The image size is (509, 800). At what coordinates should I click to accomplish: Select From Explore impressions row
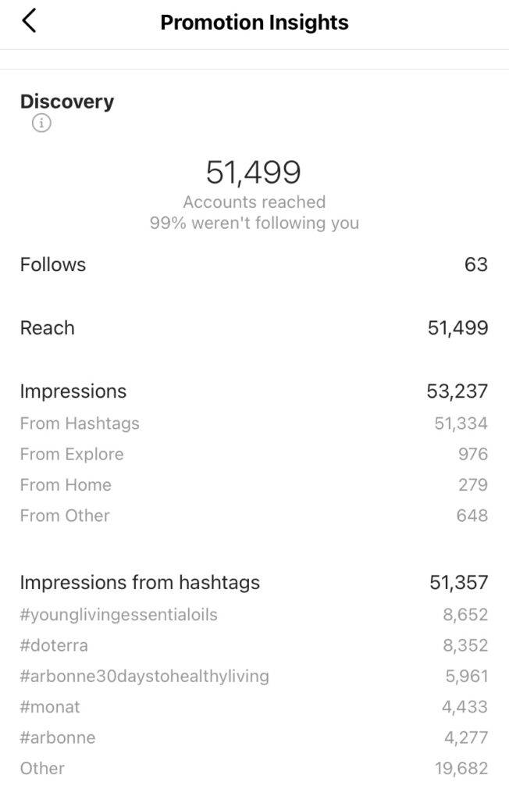[x=255, y=454]
